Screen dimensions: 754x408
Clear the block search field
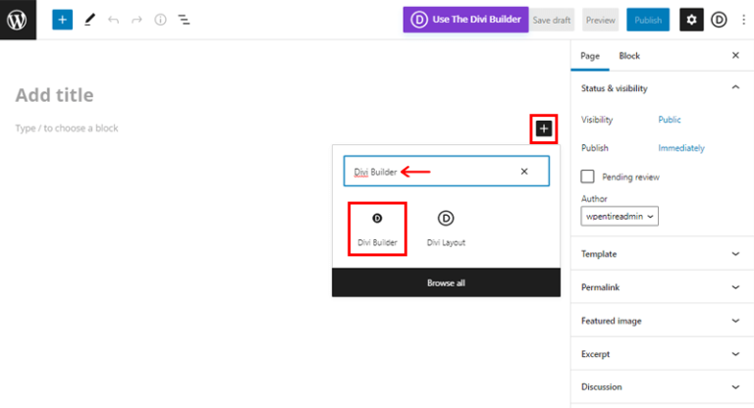pos(524,171)
